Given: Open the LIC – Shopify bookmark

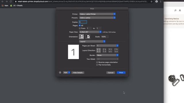Looking at the screenshot, I should point(16,5).
